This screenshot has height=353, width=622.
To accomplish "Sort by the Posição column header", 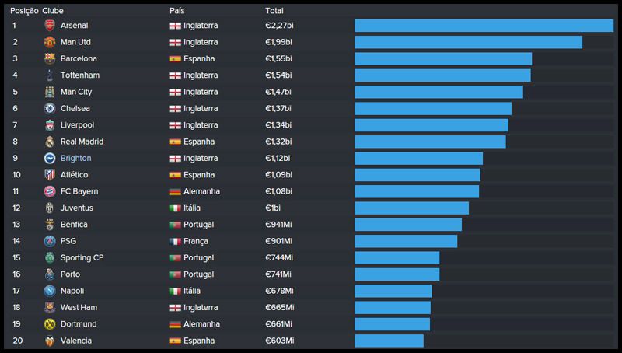I will [25, 11].
